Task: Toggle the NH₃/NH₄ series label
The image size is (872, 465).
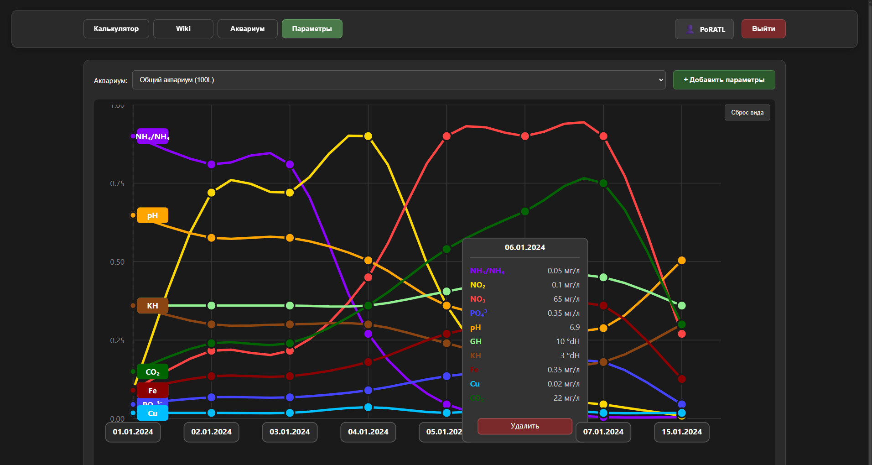Action: point(153,136)
